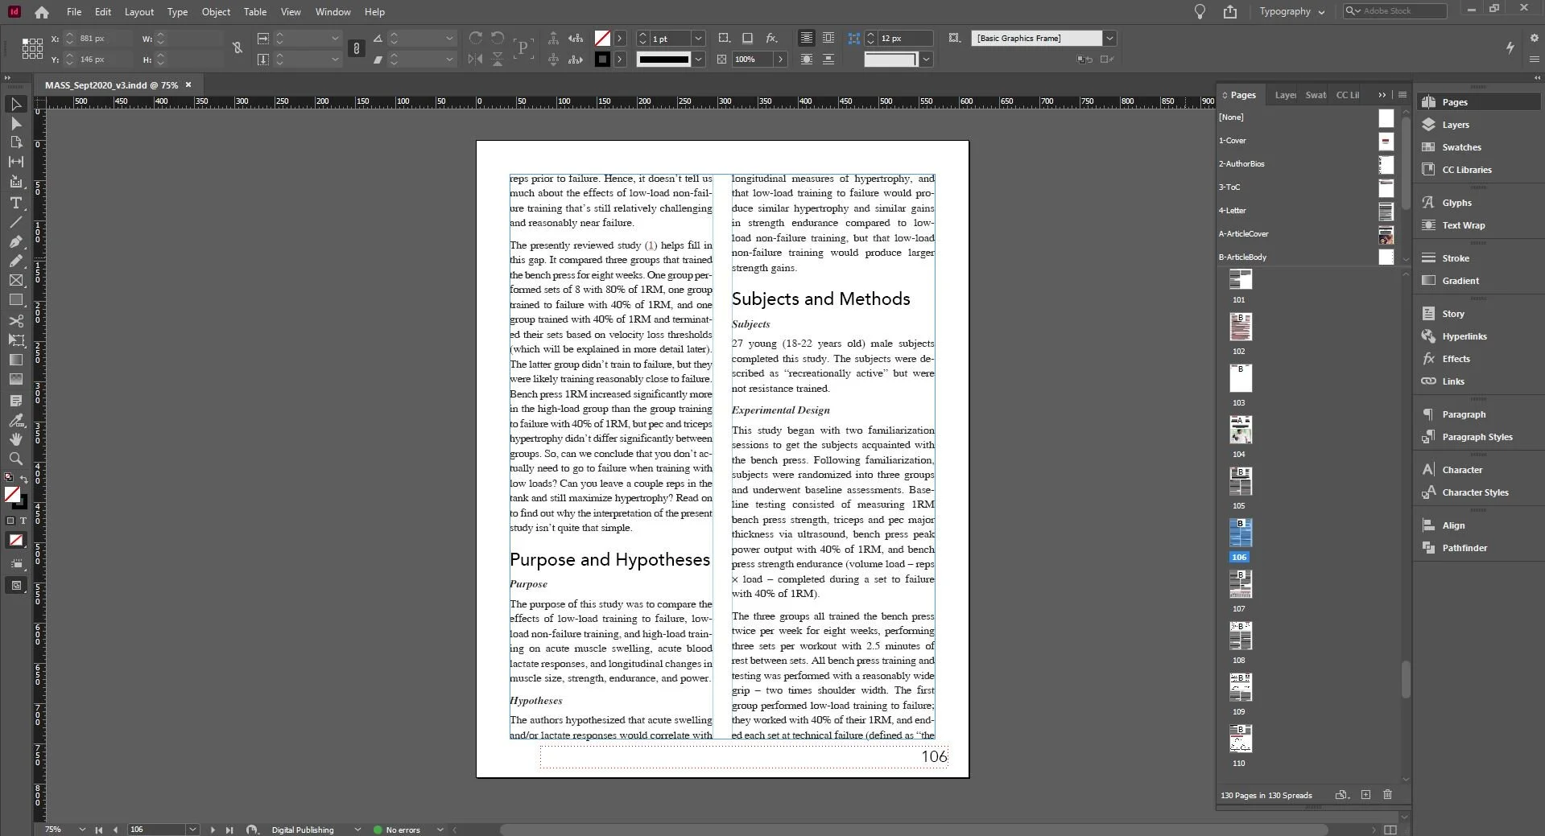Click the reference point locator grid
The image size is (1545, 836).
(x=32, y=49)
